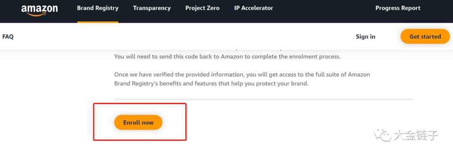Click the WeChat bubble watermark icon
Viewport: 453px width, 155px height.
point(383,135)
